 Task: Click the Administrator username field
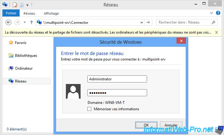coord(117,79)
